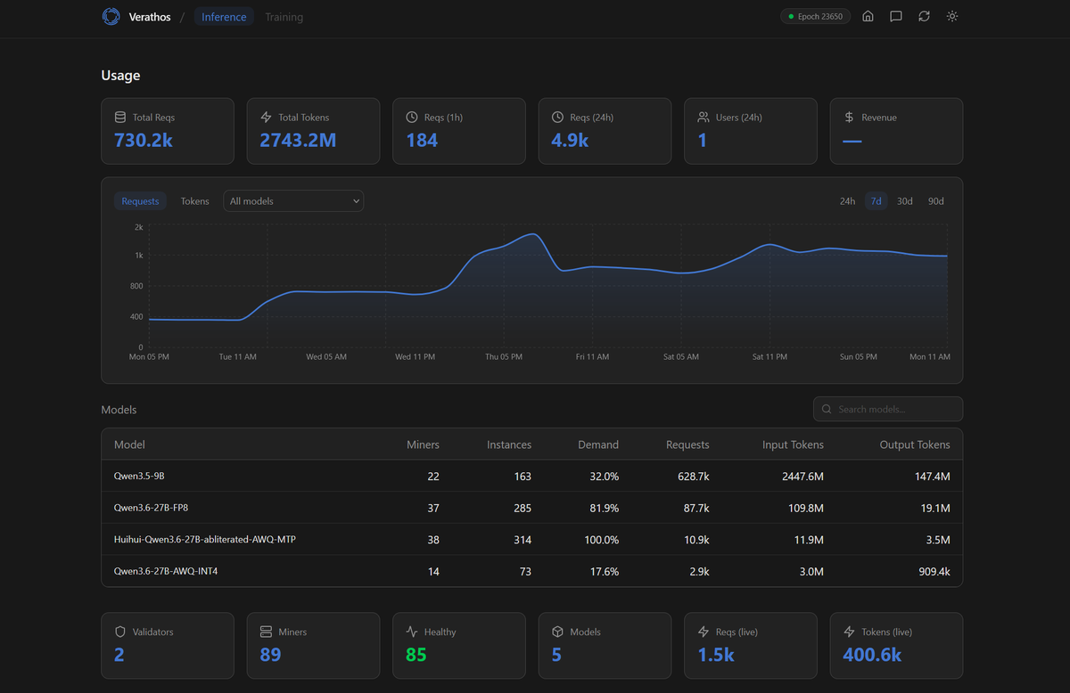Open the All models dropdown
This screenshot has width=1070, height=693.
click(293, 201)
